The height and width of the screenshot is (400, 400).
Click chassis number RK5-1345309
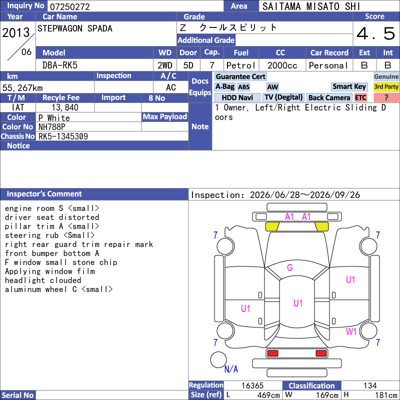pos(63,136)
